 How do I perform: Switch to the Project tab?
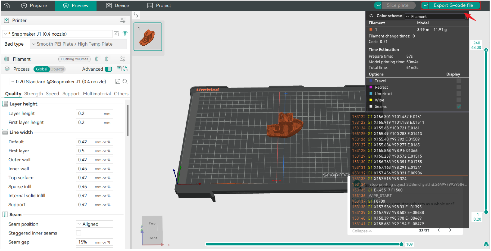159,6
